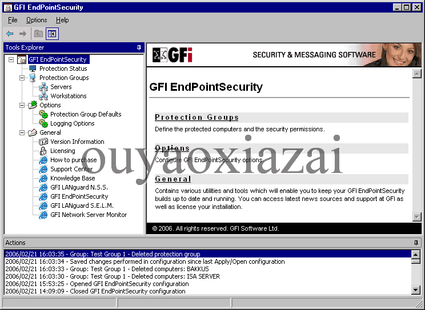This screenshot has height=310, width=425.
Task: Click the Support Center web icon
Action: (x=43, y=169)
